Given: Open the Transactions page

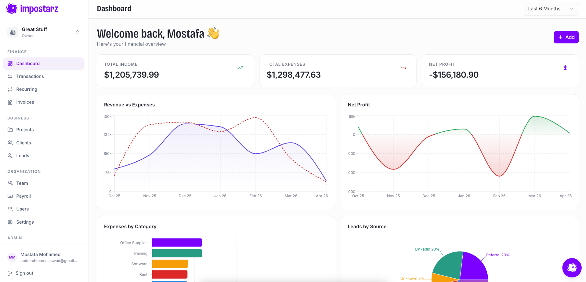Looking at the screenshot, I should 30,76.
